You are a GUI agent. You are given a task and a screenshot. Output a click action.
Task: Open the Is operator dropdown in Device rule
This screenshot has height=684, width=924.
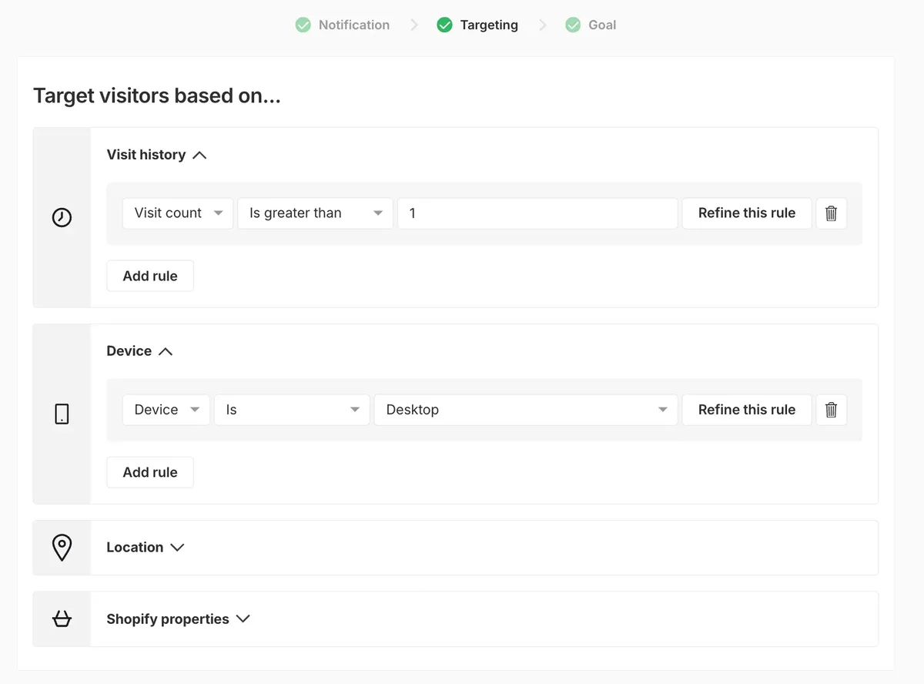292,410
